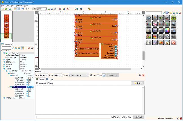This screenshot has height=121, width=183.
Task: Select the red power button palette category
Action: point(173,42)
